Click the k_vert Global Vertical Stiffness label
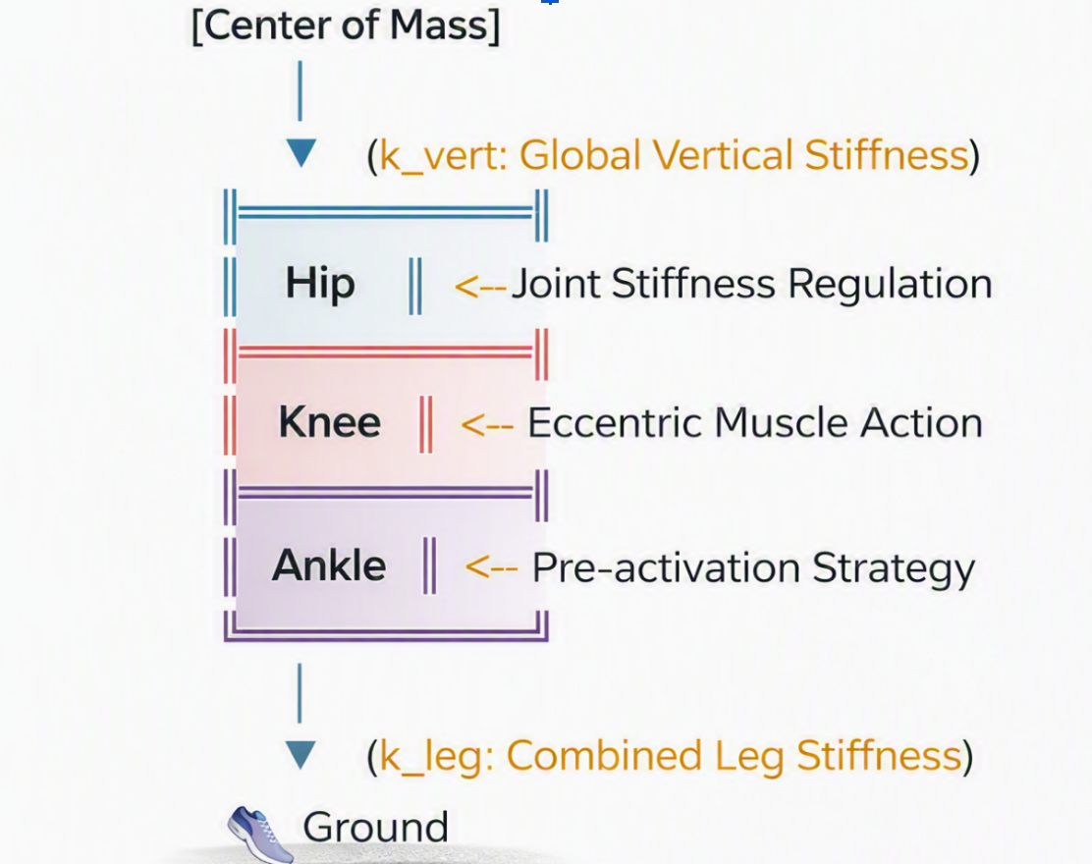The height and width of the screenshot is (864, 1092). (674, 155)
